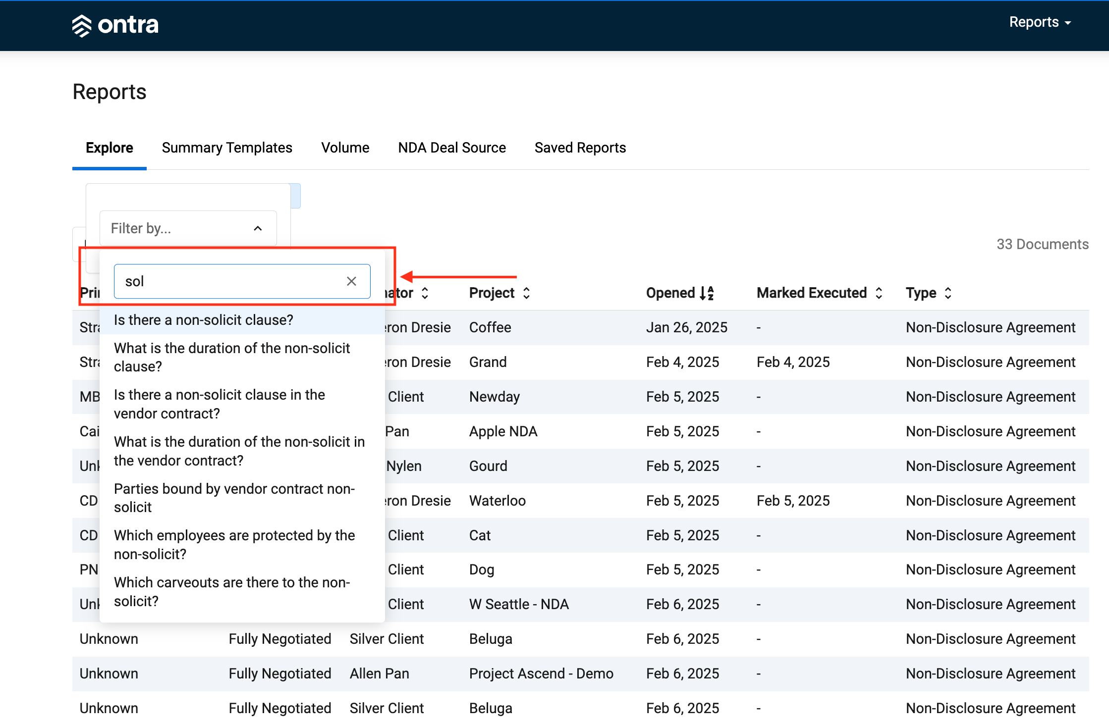Sort by Project column arrows
This screenshot has height=726, width=1109.
(x=526, y=293)
